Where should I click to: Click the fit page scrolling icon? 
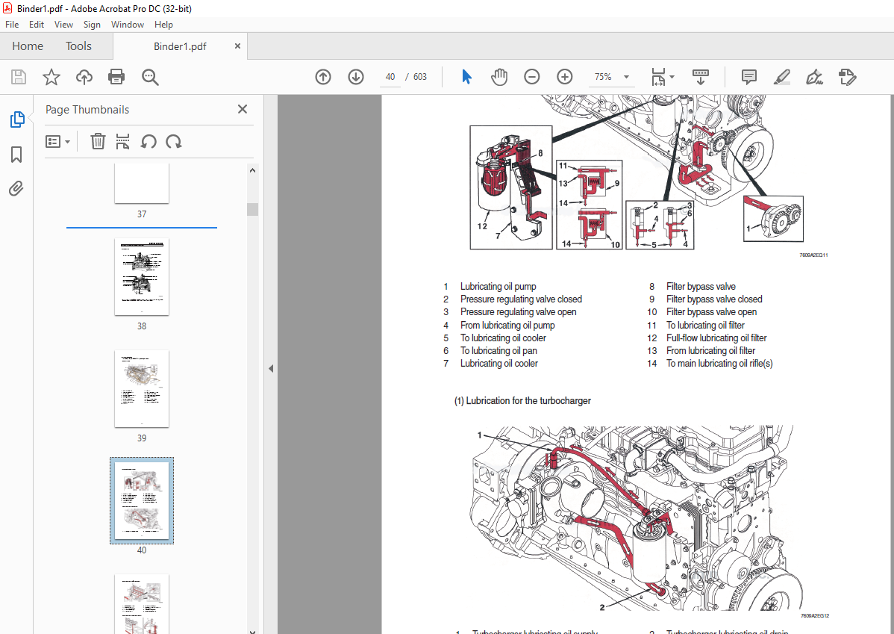coord(658,76)
